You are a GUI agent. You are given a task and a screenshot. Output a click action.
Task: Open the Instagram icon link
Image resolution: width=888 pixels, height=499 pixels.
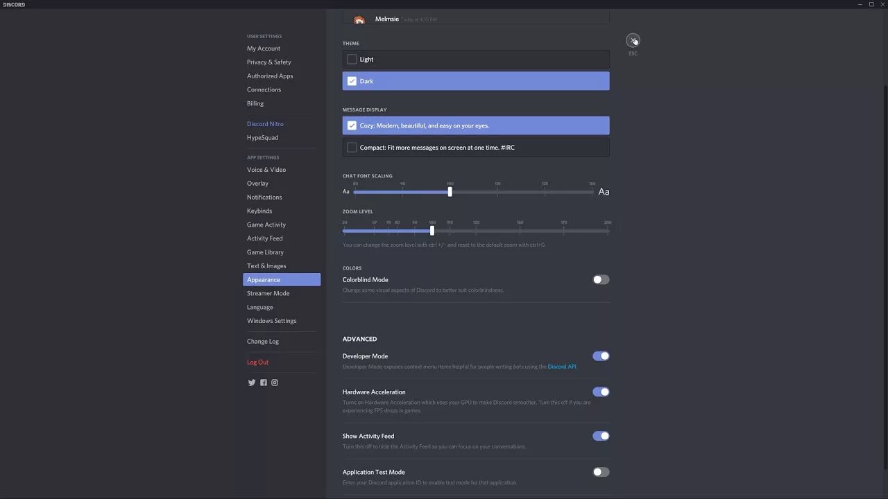[x=275, y=383]
